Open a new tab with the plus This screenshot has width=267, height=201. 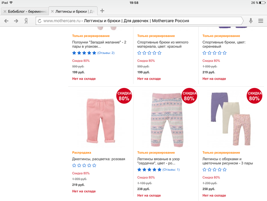click(102, 11)
